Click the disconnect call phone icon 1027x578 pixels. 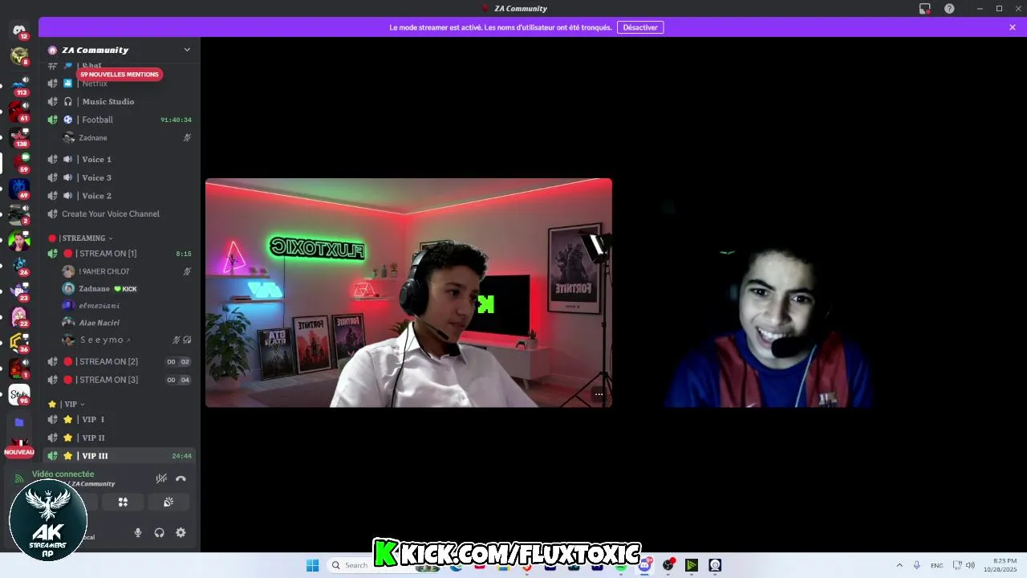tap(181, 478)
